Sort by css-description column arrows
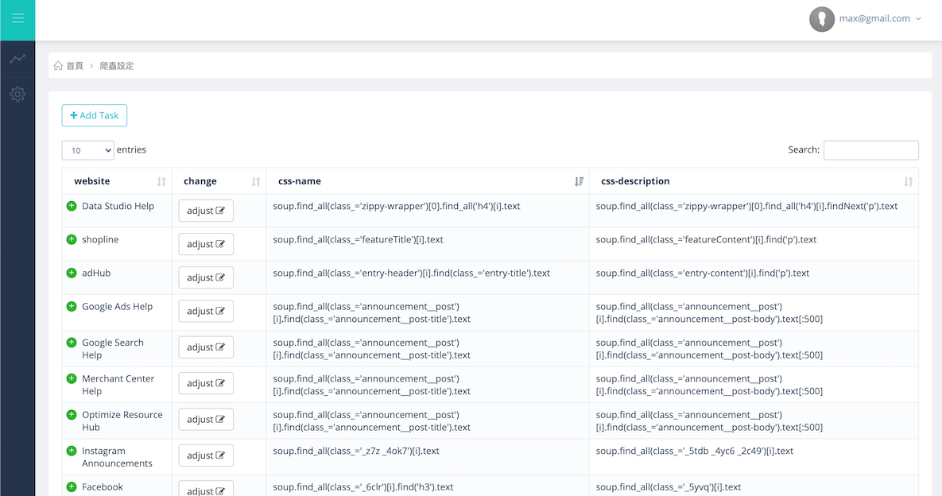Viewport: 942px width, 496px height. 908,181
